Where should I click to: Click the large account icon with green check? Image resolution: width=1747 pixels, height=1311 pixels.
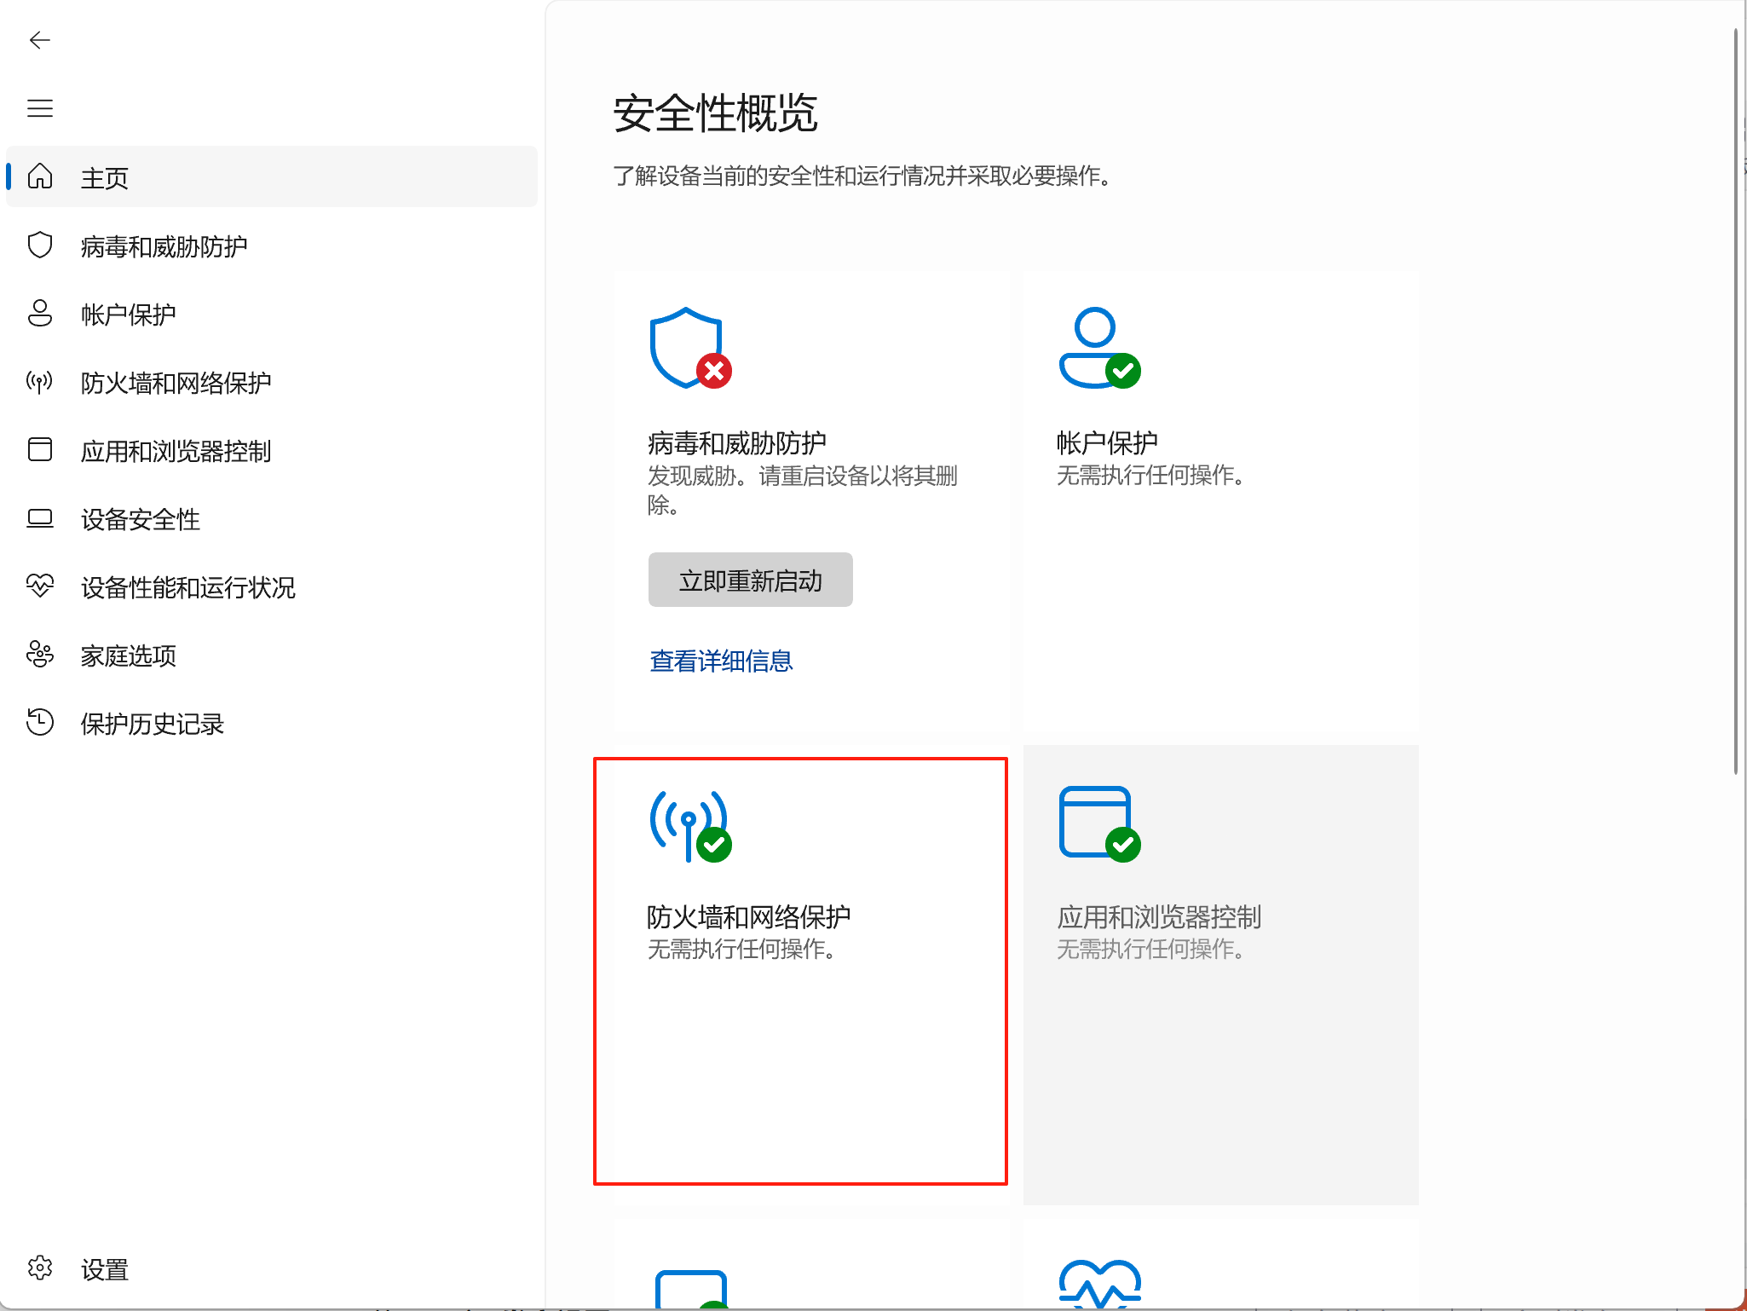[1099, 348]
